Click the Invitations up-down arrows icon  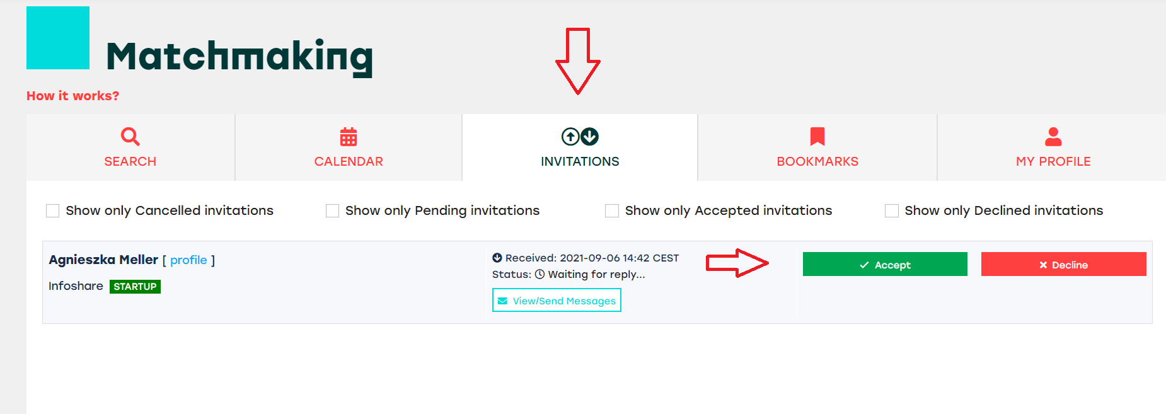click(580, 136)
